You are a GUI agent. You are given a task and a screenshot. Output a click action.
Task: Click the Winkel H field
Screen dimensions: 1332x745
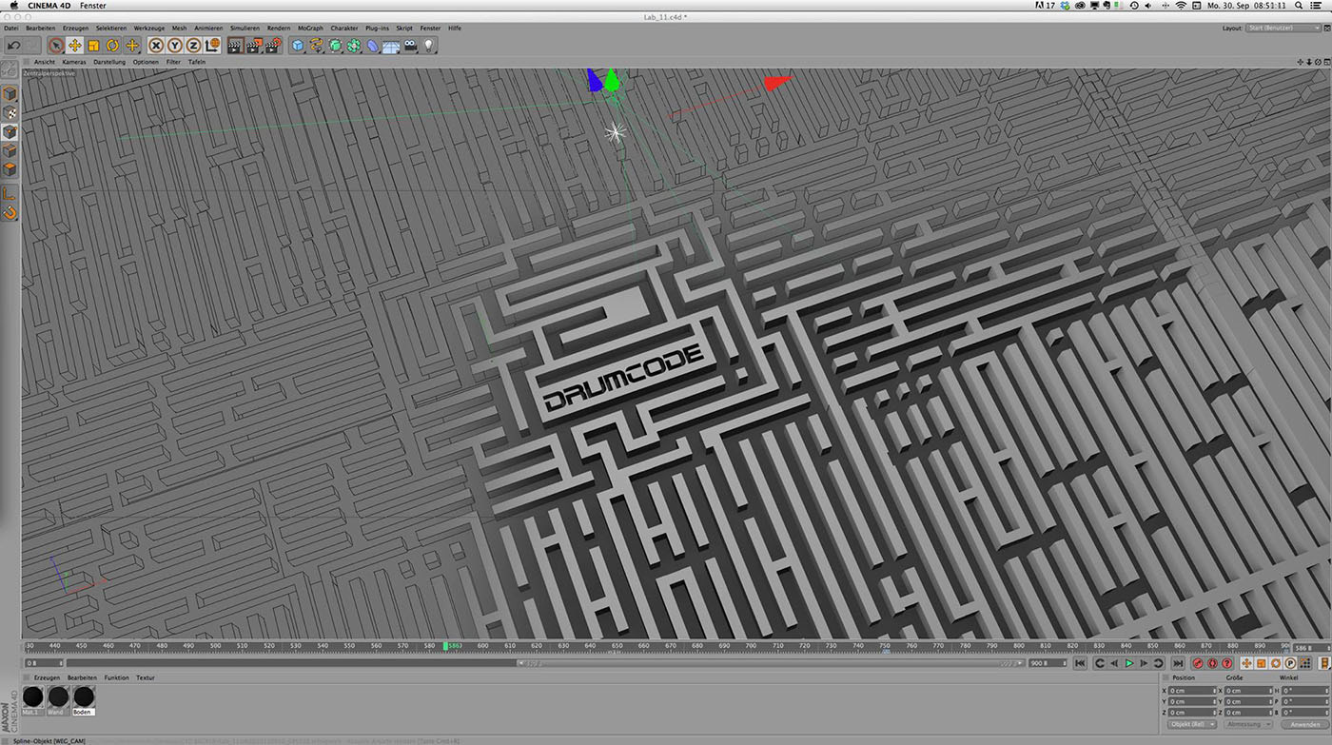click(x=1304, y=690)
